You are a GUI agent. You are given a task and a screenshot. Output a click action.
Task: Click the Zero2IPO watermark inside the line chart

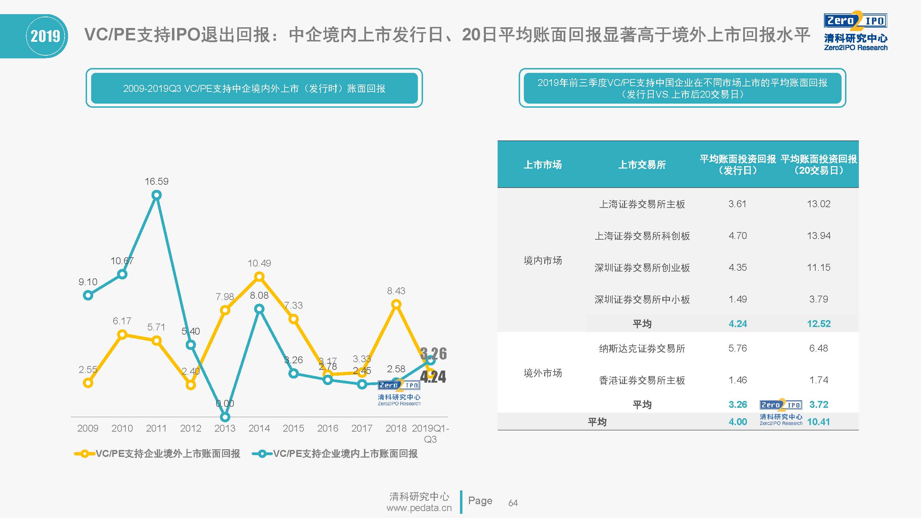tap(399, 393)
